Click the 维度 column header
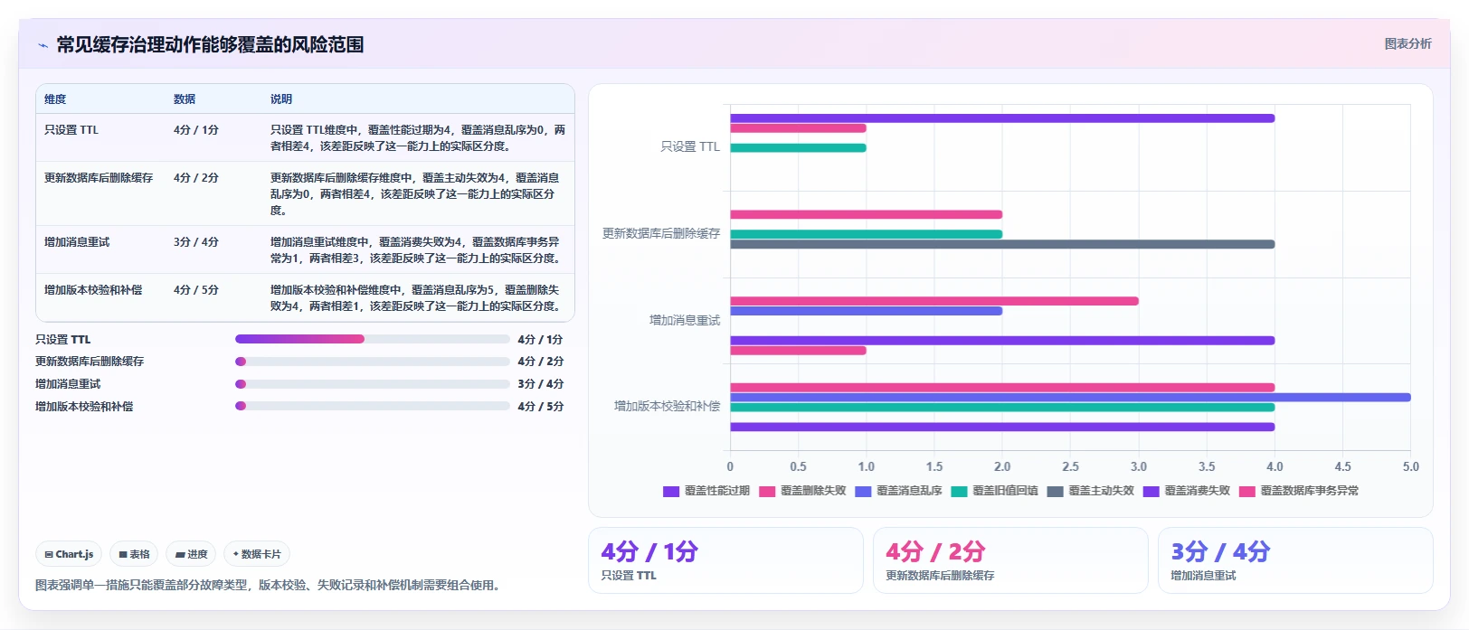This screenshot has width=1469, height=630. (x=55, y=99)
